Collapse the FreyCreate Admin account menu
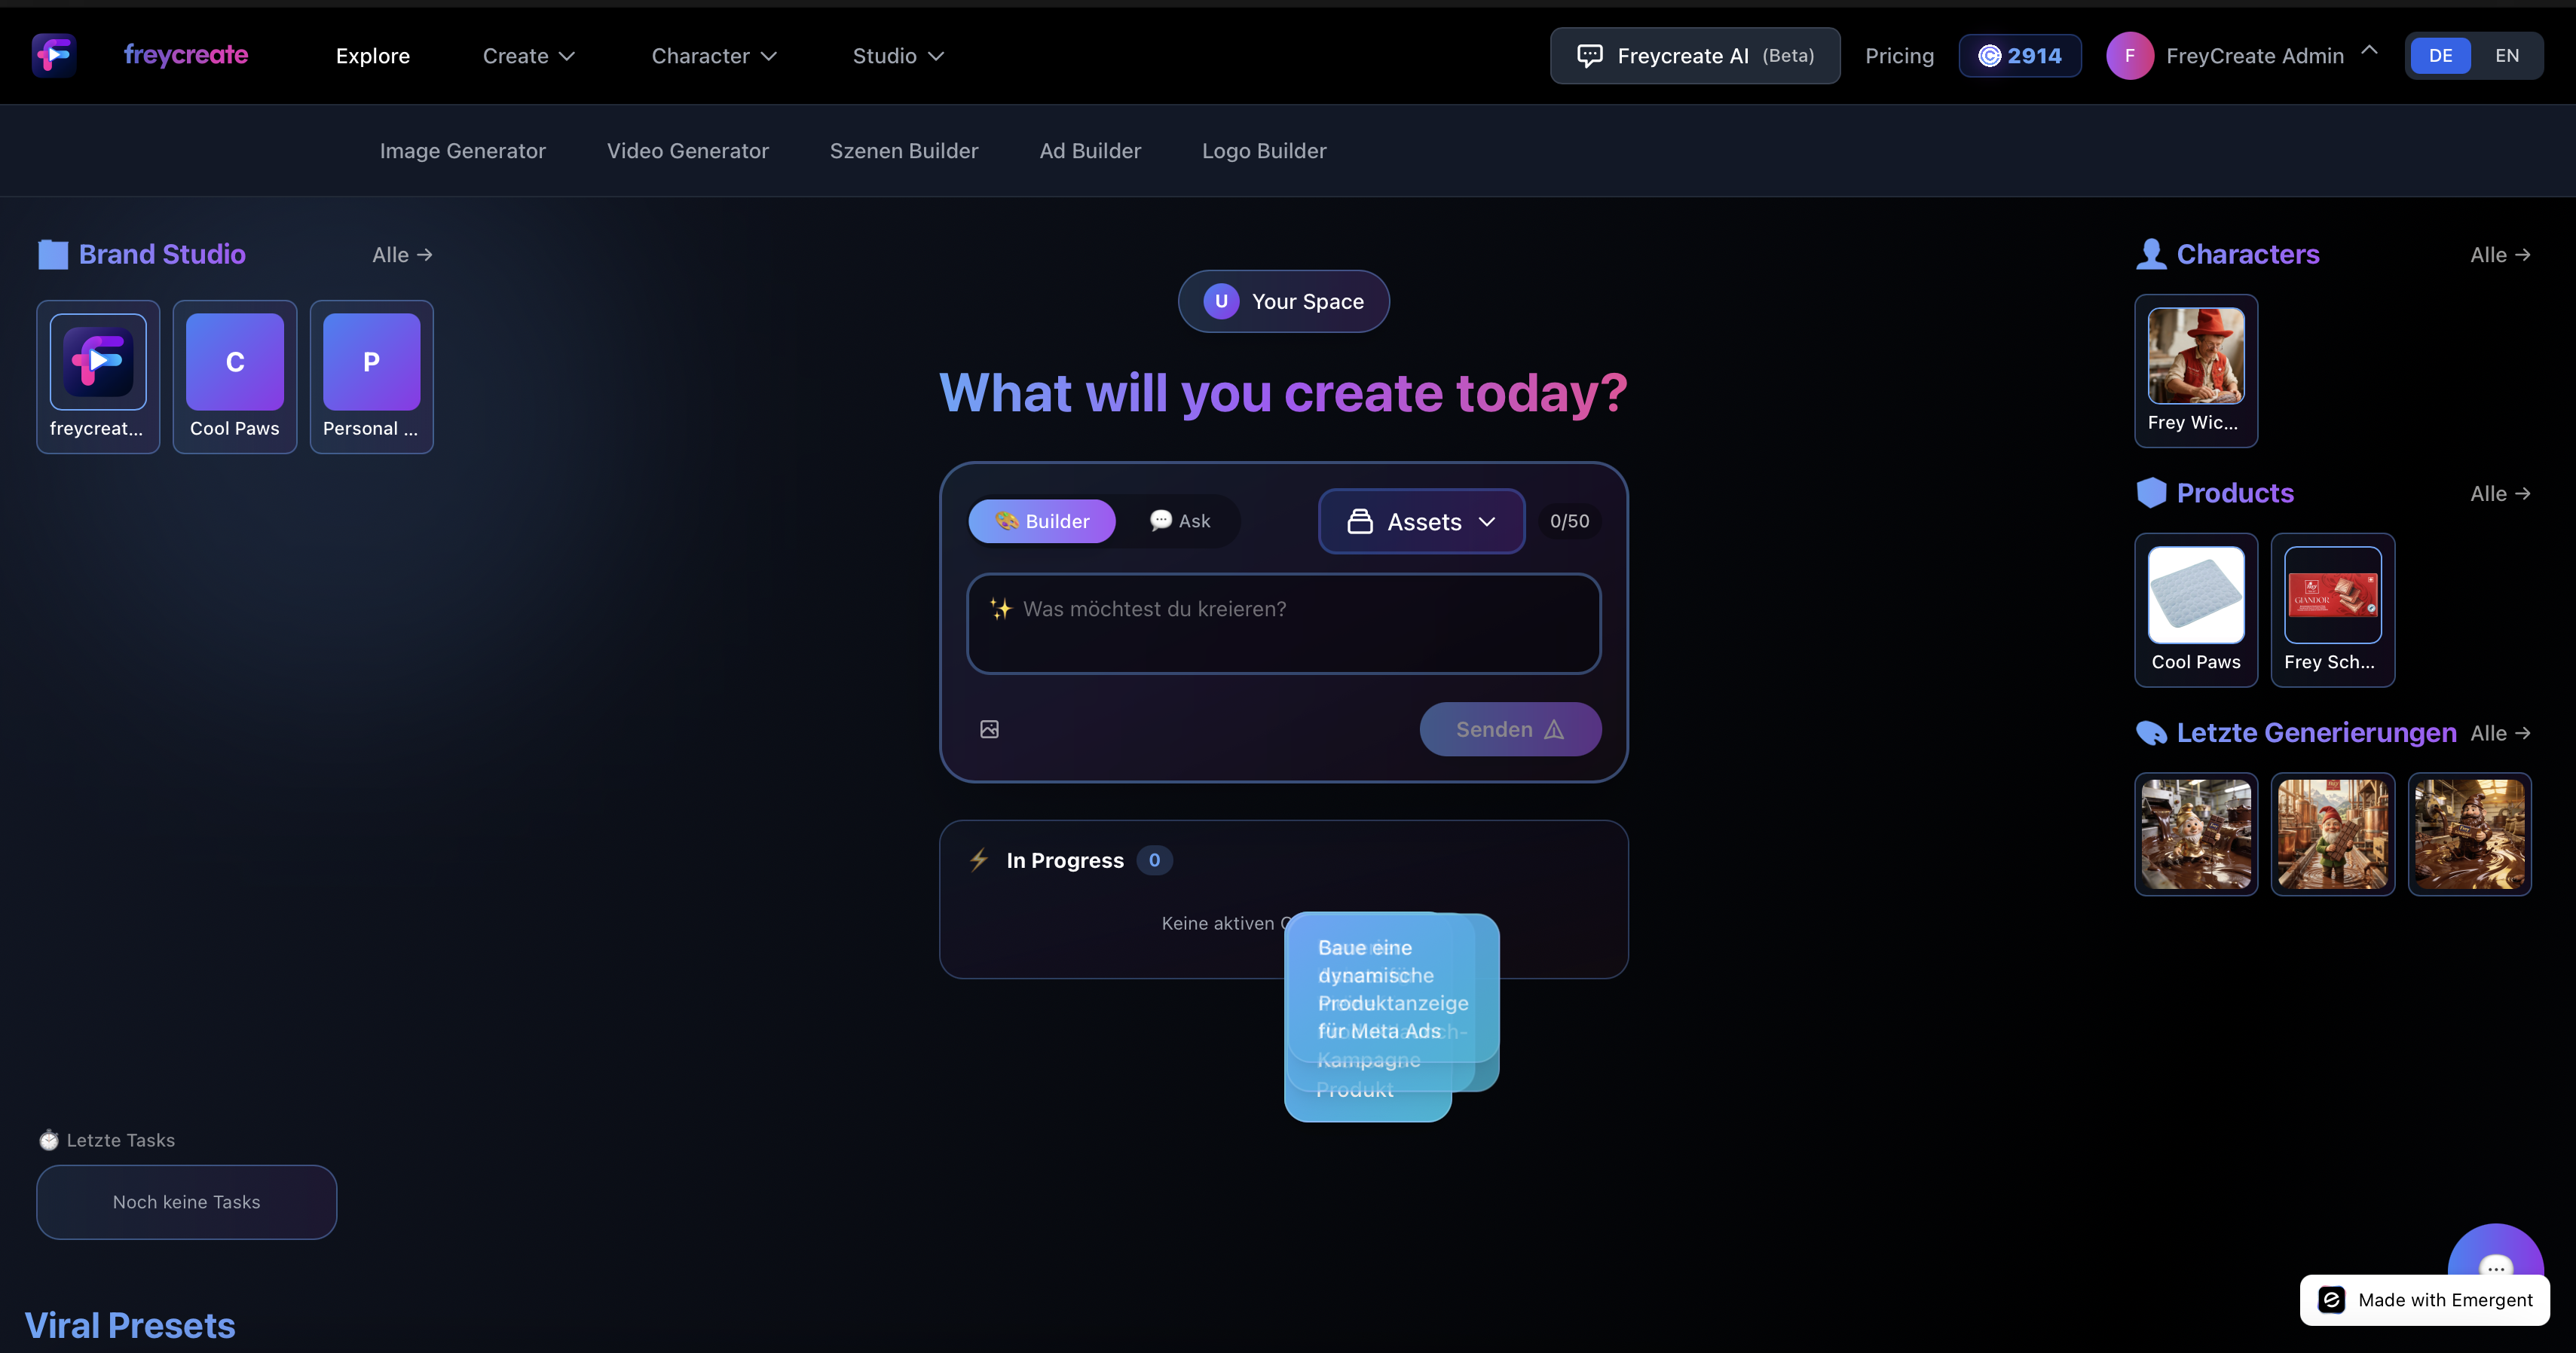 pyautogui.click(x=2369, y=50)
